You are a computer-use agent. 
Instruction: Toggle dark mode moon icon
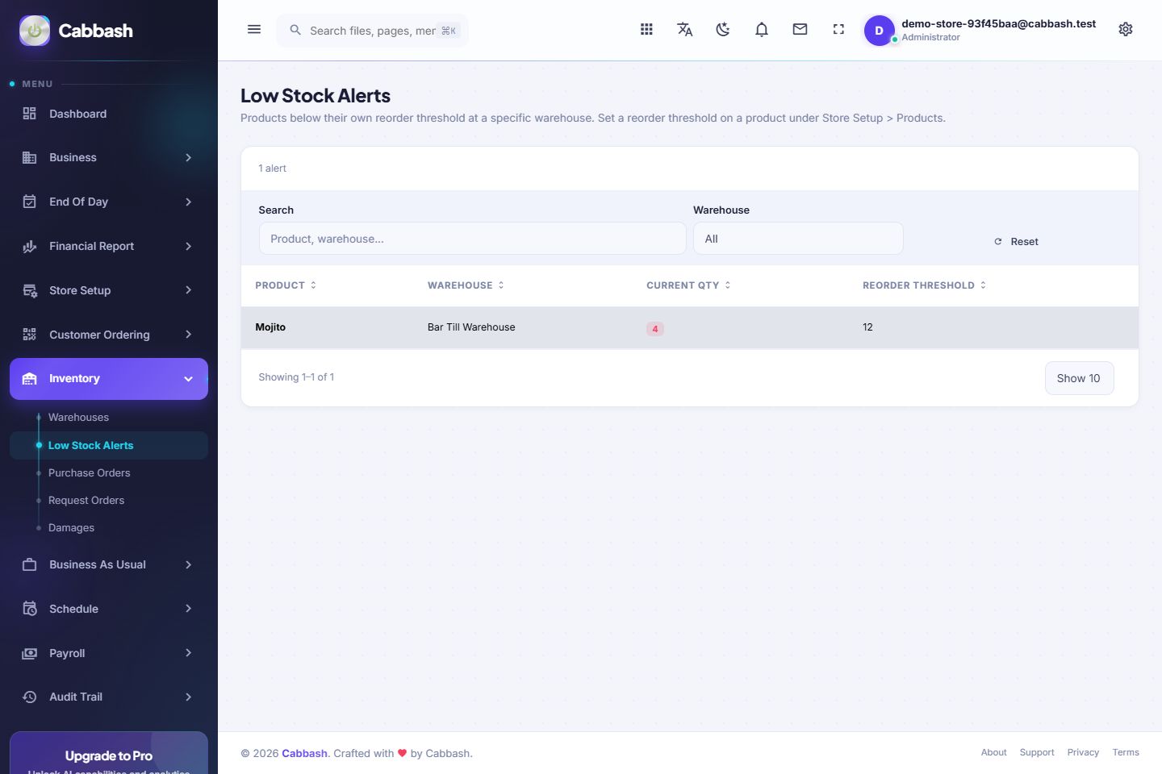(723, 30)
